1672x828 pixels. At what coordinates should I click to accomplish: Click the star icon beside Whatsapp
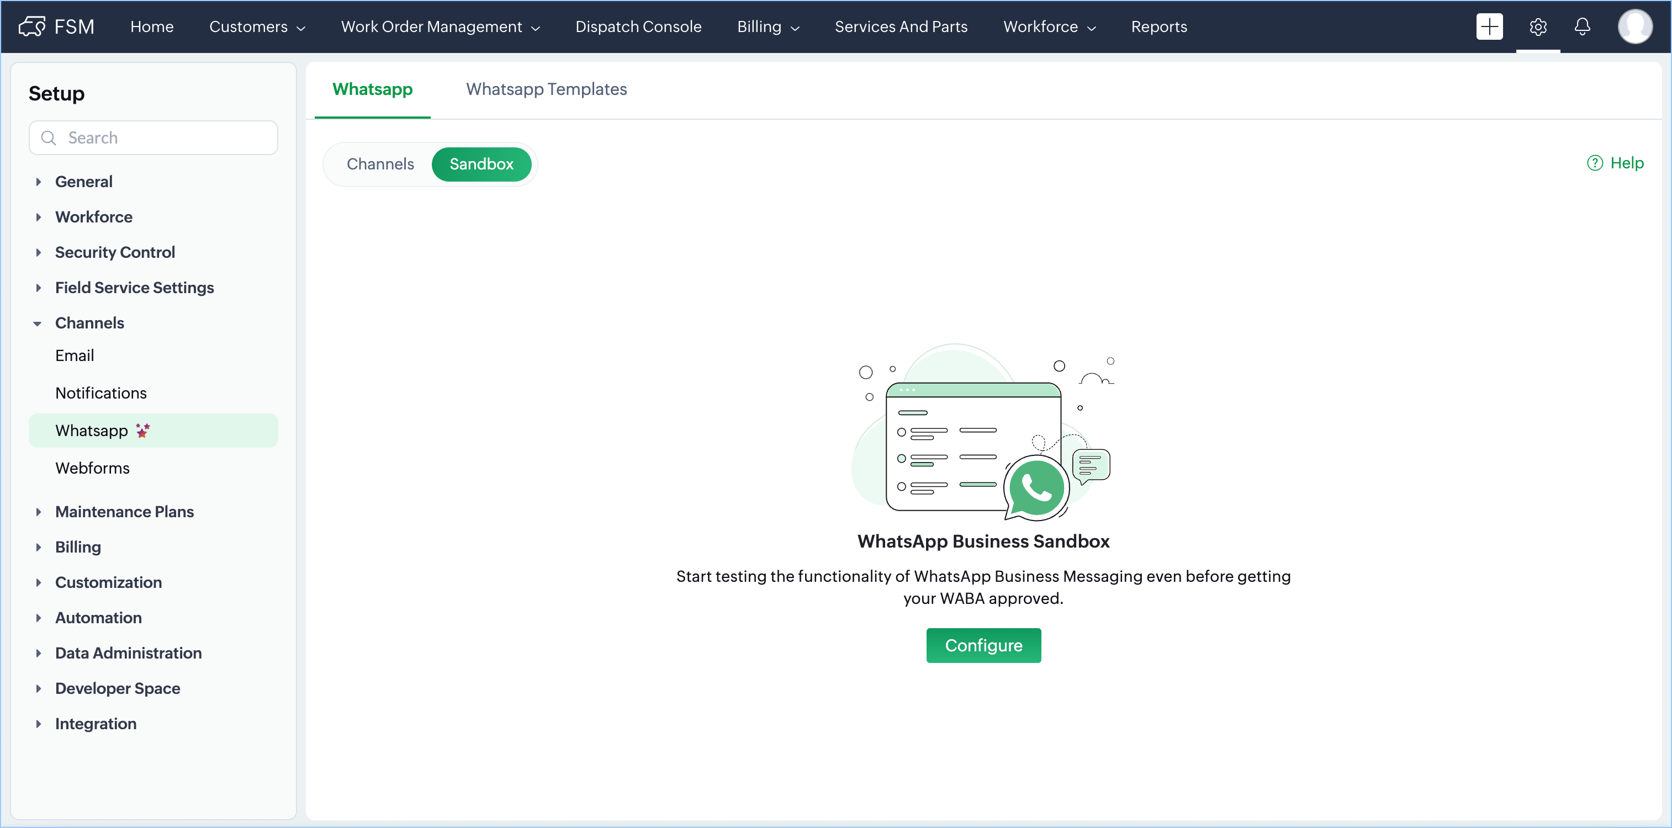point(143,430)
